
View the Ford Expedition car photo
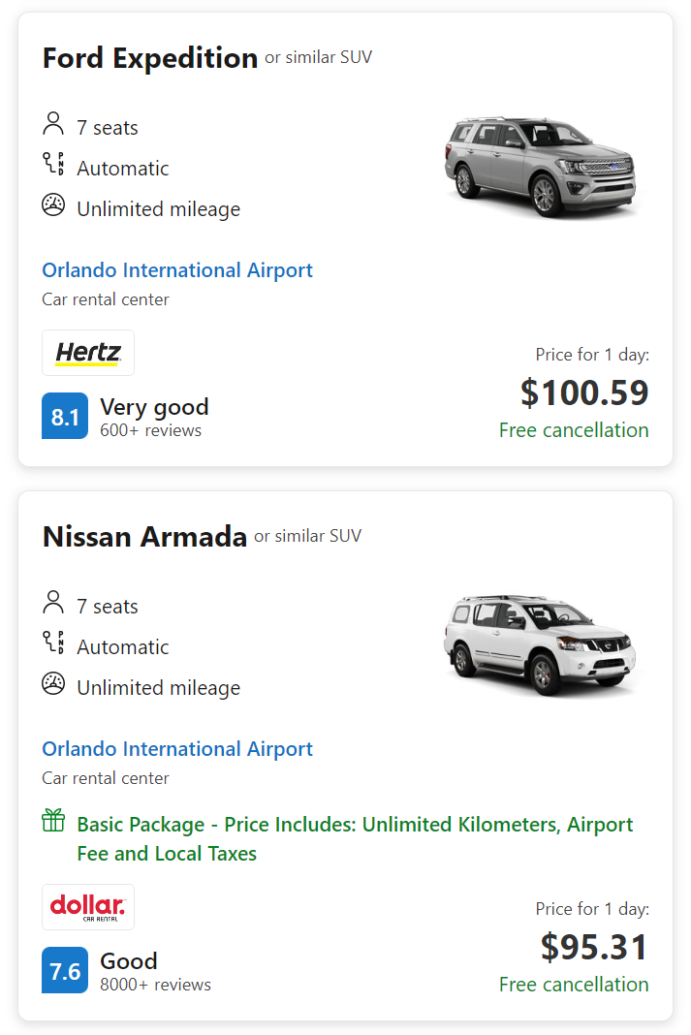point(541,166)
